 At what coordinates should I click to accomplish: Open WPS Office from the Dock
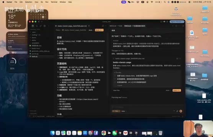click(x=125, y=133)
